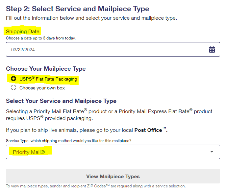This screenshot has width=225, height=192.
Task: Open the calendar date picker icon
Action: [x=212, y=50]
